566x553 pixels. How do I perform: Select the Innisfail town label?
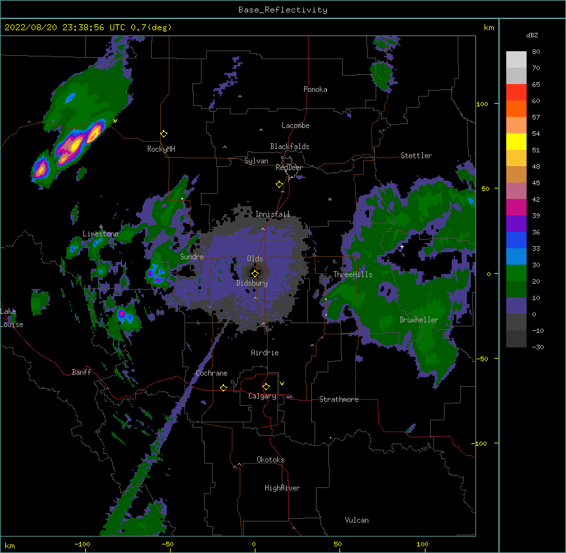[272, 214]
